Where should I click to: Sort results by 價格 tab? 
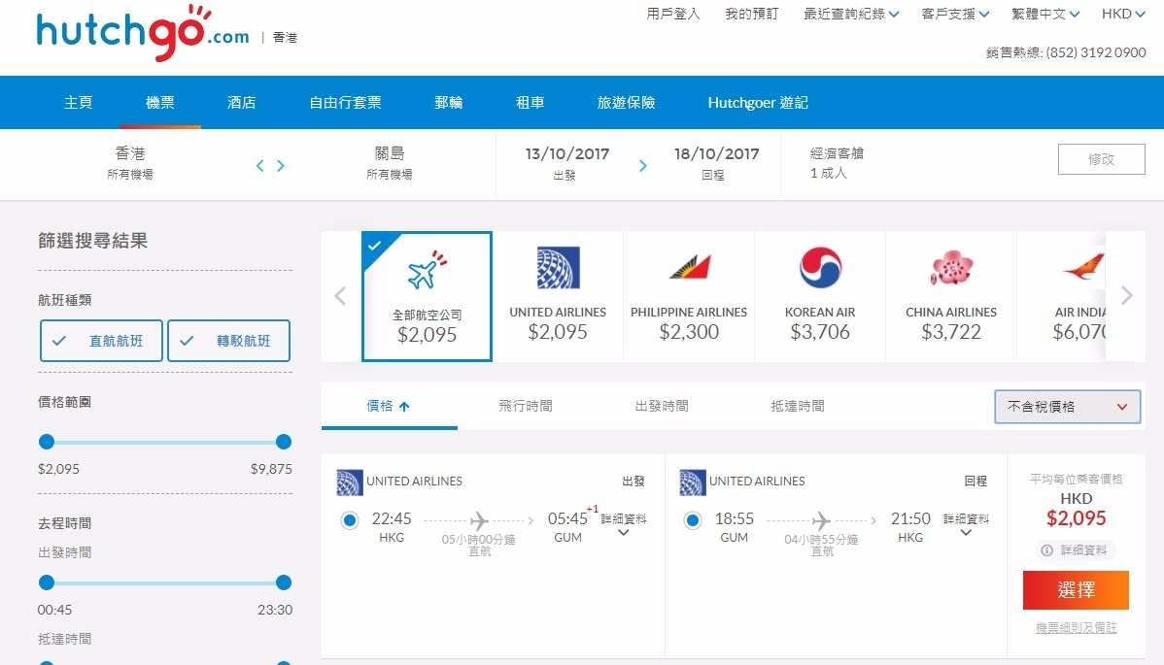pos(389,406)
